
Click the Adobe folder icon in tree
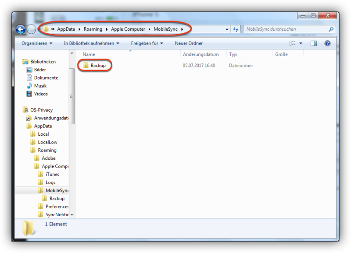(x=37, y=158)
